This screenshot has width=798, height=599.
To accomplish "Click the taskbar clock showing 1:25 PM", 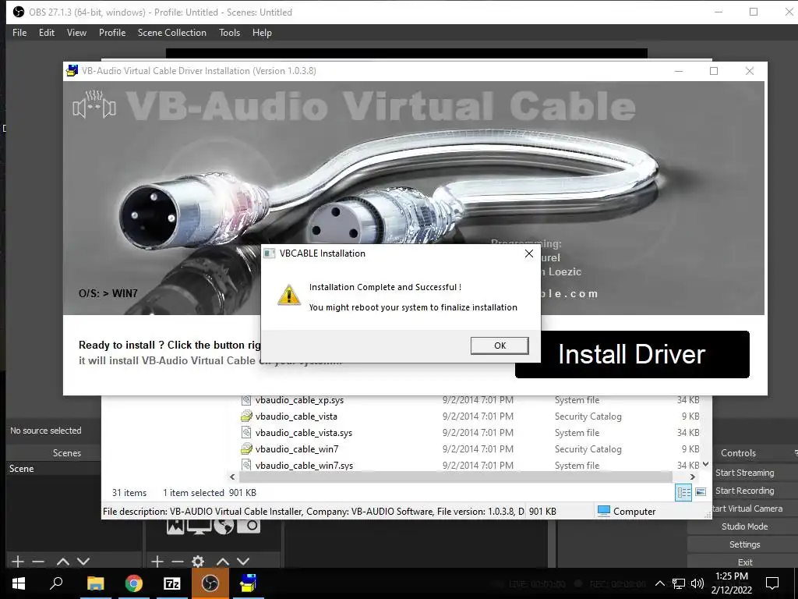I will 731,583.
